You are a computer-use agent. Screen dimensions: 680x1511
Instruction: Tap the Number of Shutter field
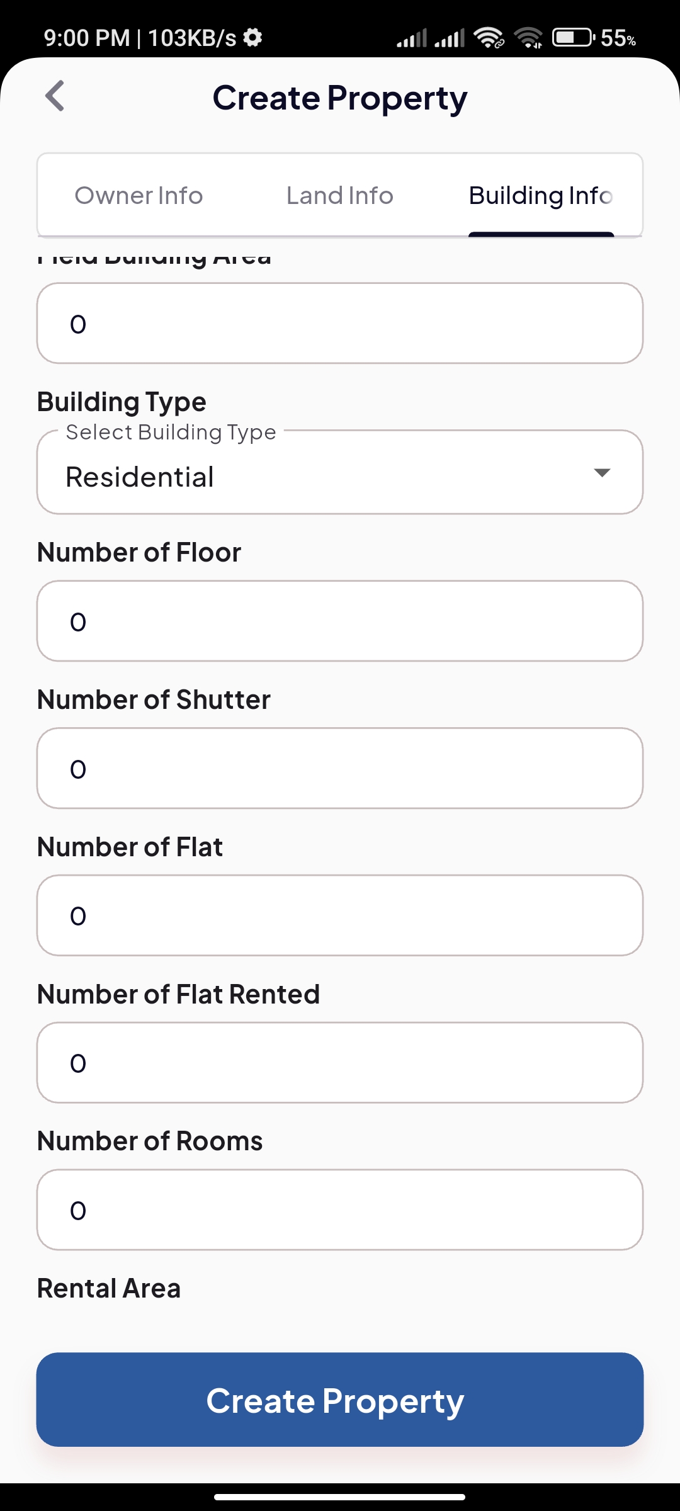point(340,769)
